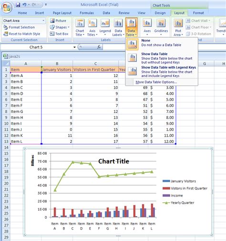The width and height of the screenshot is (226, 241).
Task: Select green line marker above Item C
Action: pyautogui.click(x=73, y=162)
